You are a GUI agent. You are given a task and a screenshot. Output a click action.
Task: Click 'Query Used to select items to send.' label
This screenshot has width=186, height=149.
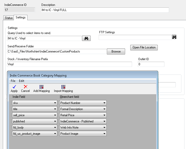(29, 33)
